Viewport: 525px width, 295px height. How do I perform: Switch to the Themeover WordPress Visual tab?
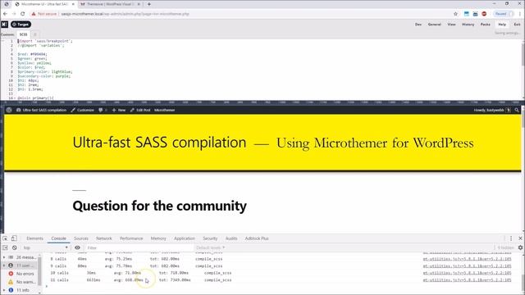tap(110, 4)
